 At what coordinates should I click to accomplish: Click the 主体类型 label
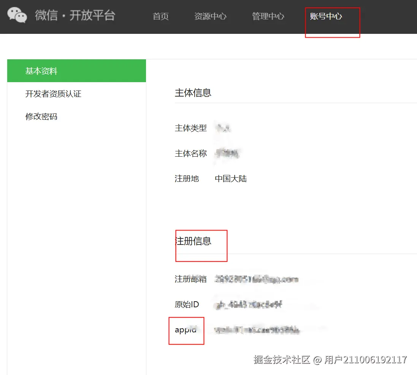tap(191, 128)
